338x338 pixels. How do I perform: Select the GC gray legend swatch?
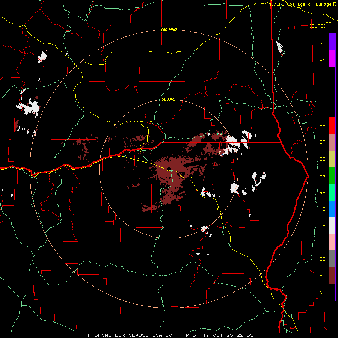pyautogui.click(x=332, y=259)
